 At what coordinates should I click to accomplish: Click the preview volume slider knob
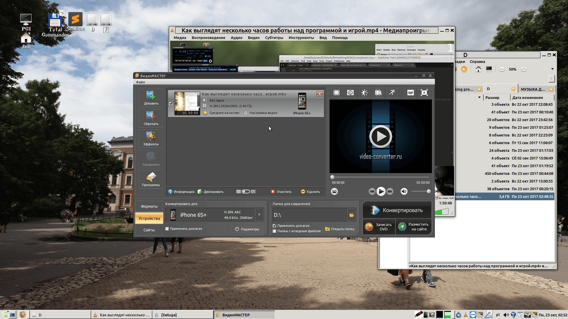(429, 191)
